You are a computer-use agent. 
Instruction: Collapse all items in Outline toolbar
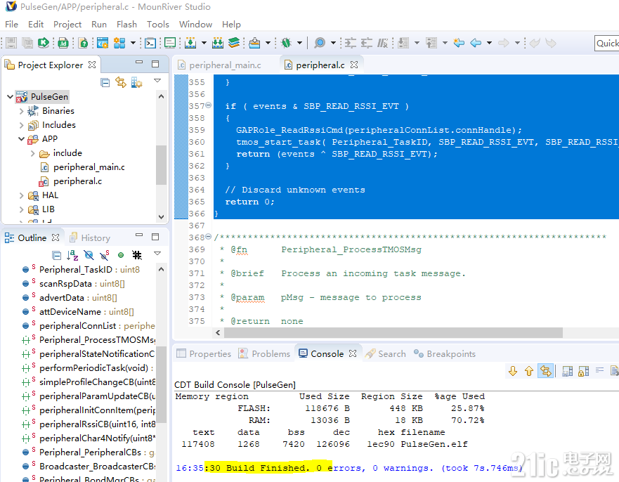tap(57, 256)
